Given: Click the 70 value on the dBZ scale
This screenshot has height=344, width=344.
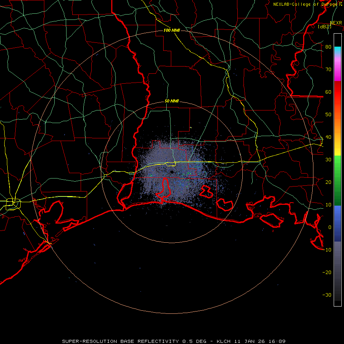Looking at the screenshot, I should tap(328, 69).
